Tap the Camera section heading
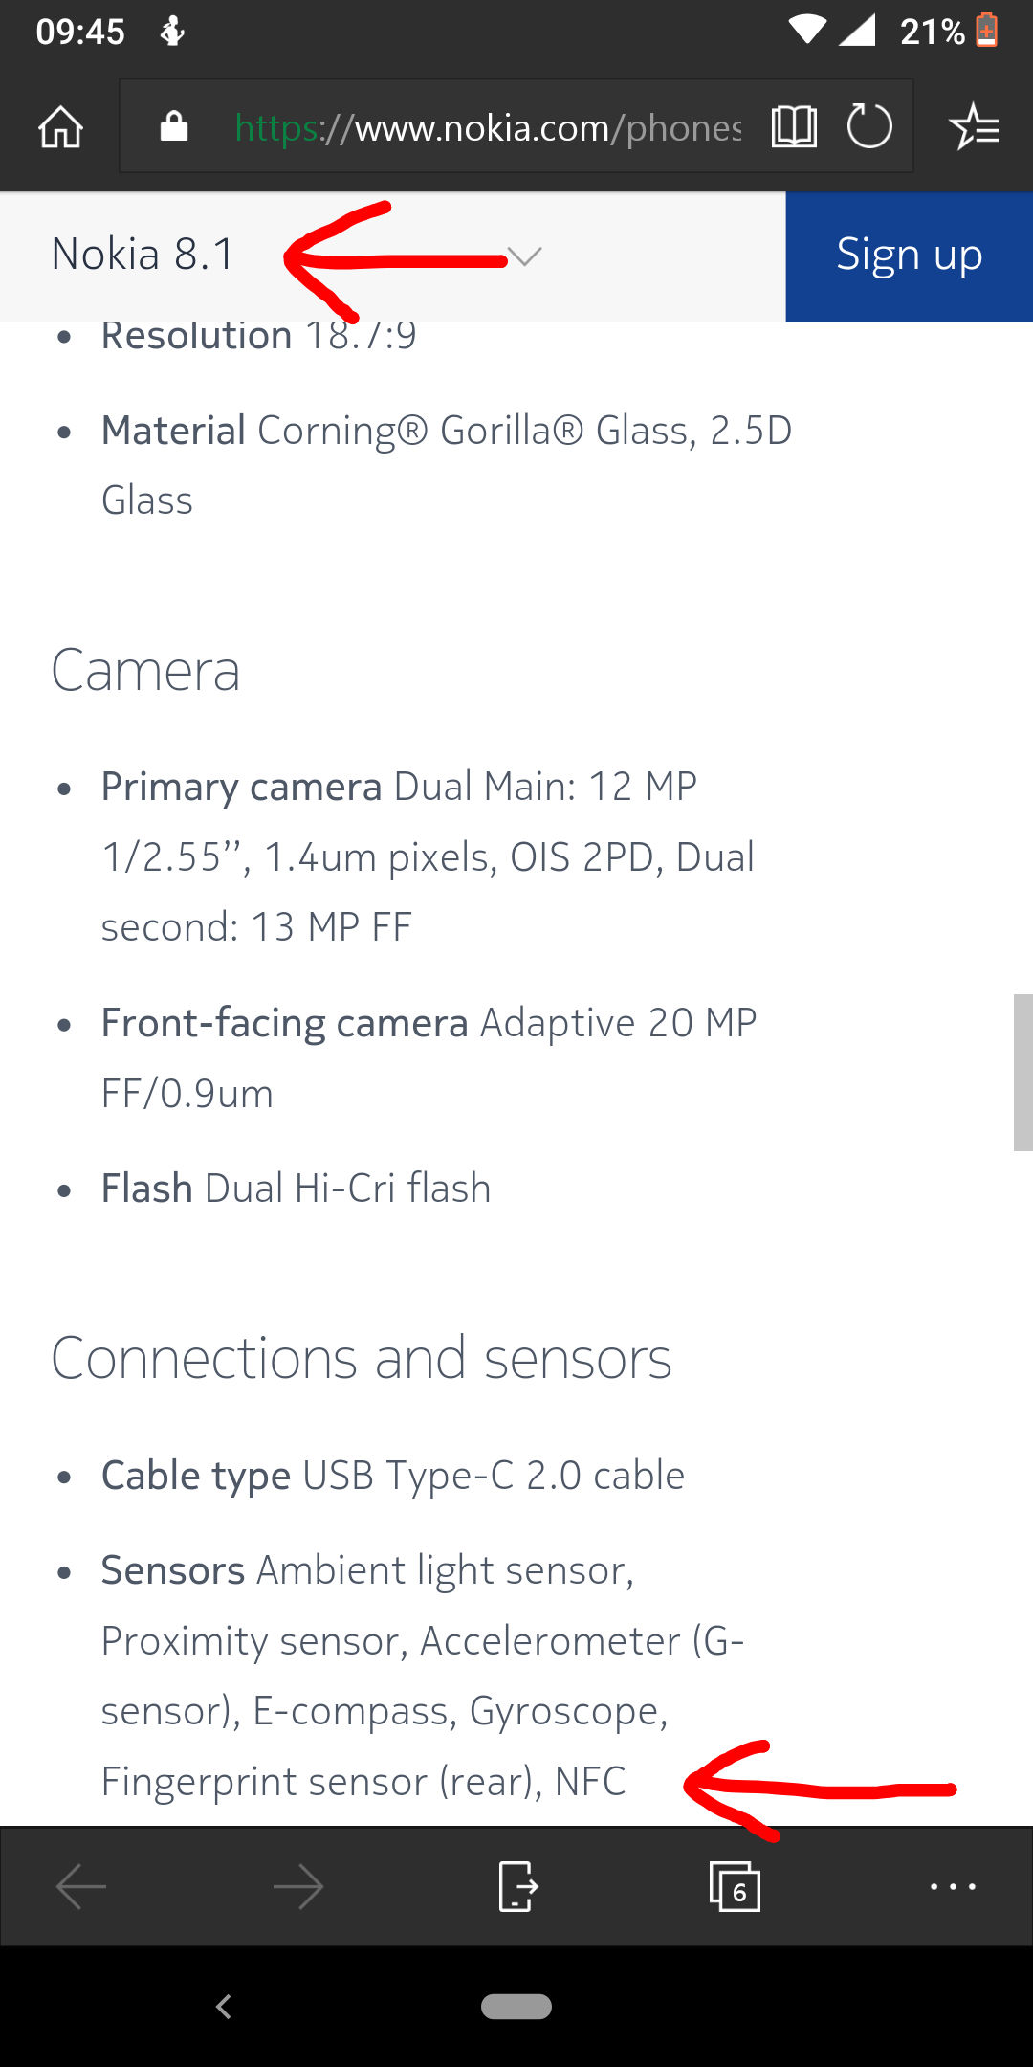Image resolution: width=1033 pixels, height=2067 pixels. coord(145,670)
